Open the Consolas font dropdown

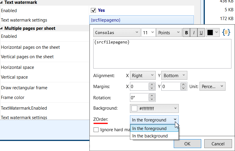click(x=117, y=33)
